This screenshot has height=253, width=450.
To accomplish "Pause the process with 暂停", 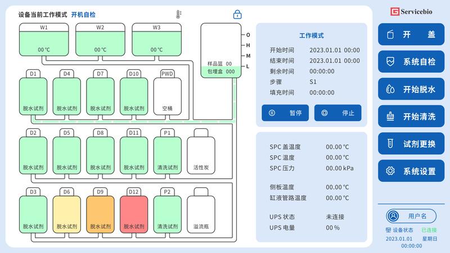I will 285,113.
